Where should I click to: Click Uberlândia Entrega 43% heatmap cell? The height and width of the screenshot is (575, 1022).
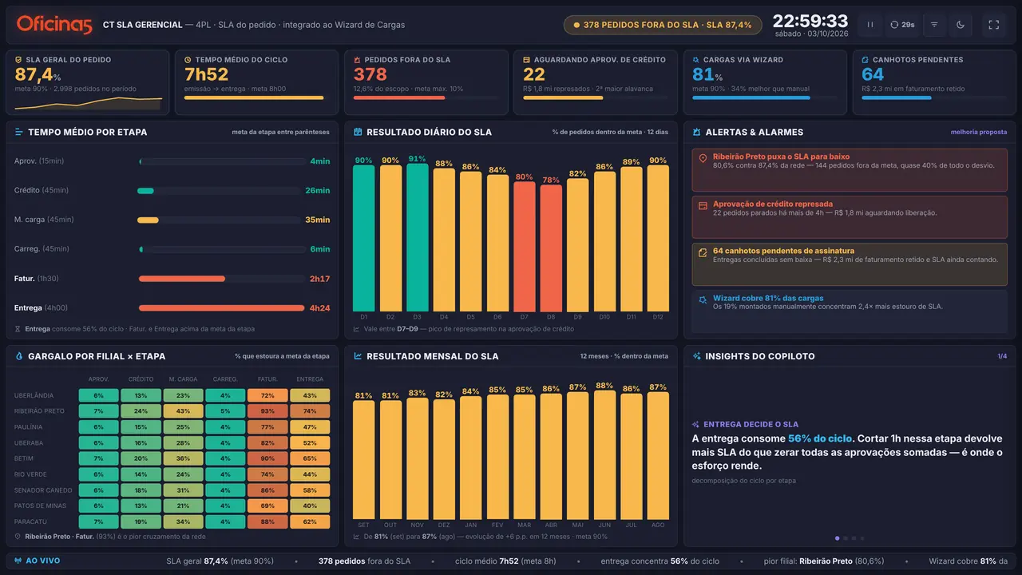click(310, 395)
